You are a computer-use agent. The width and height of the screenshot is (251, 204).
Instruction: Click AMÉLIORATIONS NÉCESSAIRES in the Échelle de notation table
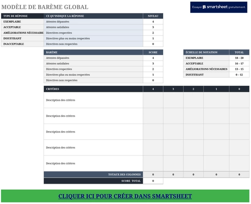206,69
